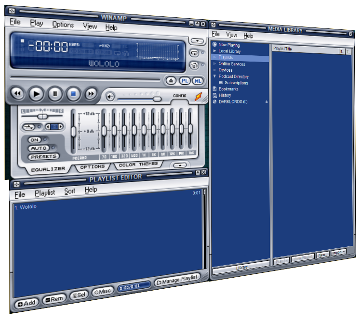Click the Manage Playlist button

pyautogui.click(x=177, y=279)
